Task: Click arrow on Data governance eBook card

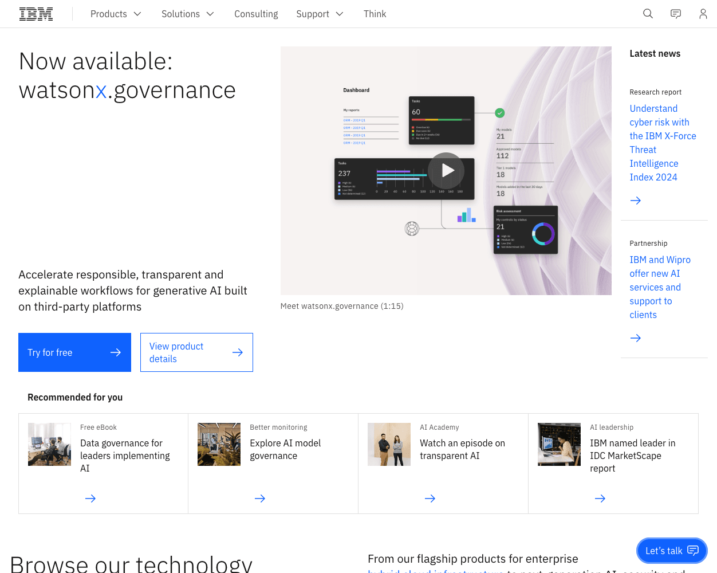Action: (x=90, y=499)
